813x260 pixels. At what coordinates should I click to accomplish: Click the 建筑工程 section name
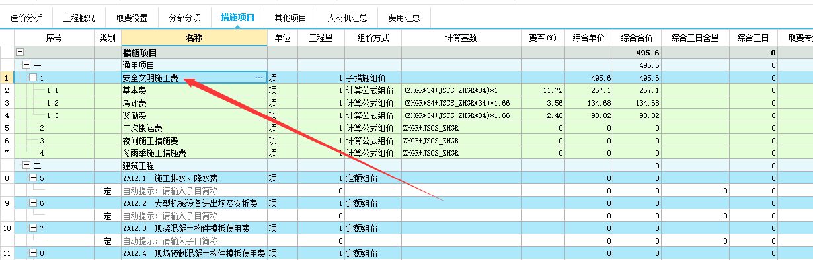(x=139, y=166)
